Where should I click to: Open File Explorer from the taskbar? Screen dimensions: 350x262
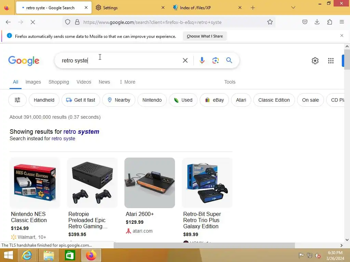point(49,255)
